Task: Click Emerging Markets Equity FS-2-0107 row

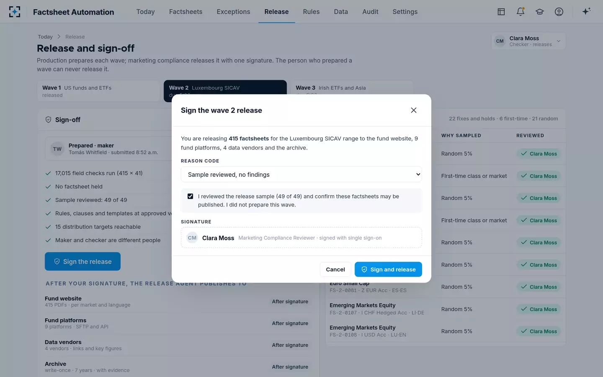Action: 446,309
